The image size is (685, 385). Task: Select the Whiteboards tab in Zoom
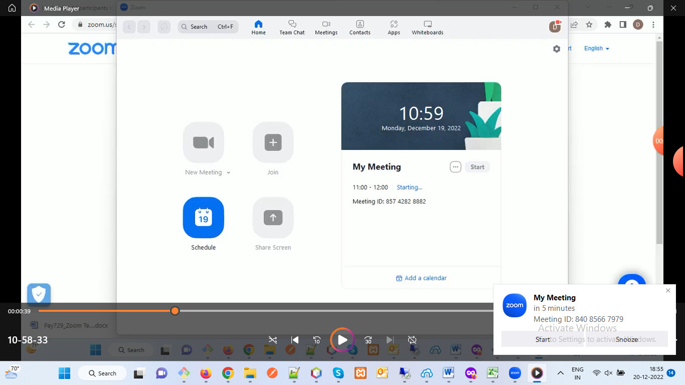[428, 28]
